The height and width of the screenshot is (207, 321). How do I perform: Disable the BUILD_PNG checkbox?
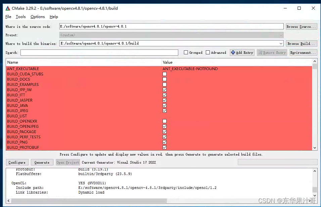tap(165, 142)
